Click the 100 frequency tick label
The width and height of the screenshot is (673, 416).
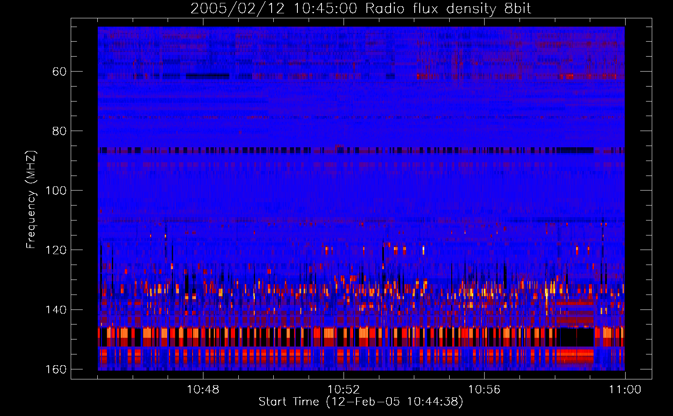click(56, 191)
